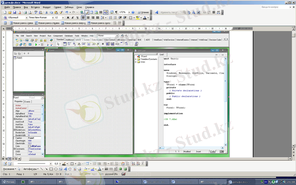Toggle Italic formatting (К)
The image size is (296, 185).
[73, 17]
